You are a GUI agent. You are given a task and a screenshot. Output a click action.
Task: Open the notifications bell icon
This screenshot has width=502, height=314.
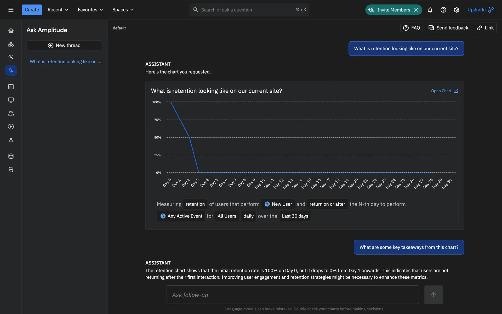point(430,10)
